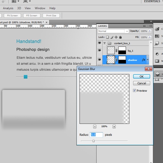The image size is (163, 163).
Task: Open the Window menu
Action: click(40, 8)
